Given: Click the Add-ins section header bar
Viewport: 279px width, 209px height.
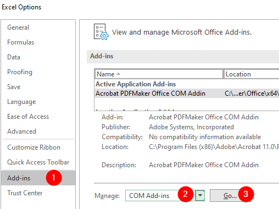Looking at the screenshot, I should [183, 57].
